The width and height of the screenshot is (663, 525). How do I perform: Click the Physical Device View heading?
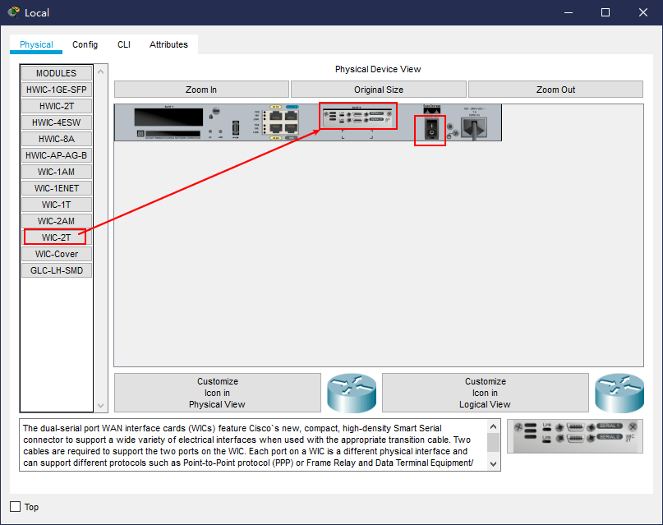coord(378,69)
